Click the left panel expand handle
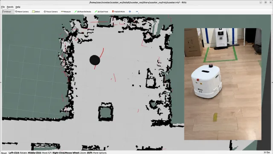The image size is (273, 154). [x=1, y=82]
